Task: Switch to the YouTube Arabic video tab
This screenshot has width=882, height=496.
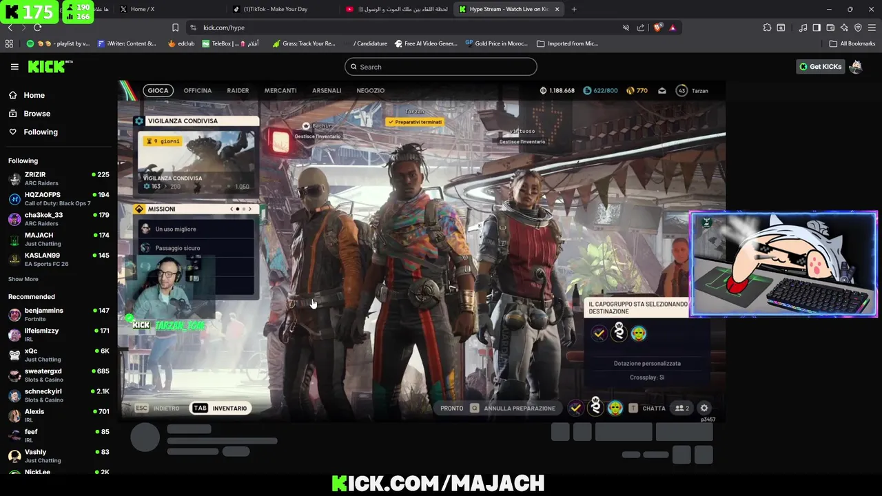Action: (x=397, y=9)
